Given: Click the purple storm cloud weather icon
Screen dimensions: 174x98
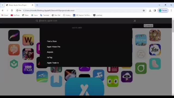Looking at the screenshot, I should (x=127, y=76).
